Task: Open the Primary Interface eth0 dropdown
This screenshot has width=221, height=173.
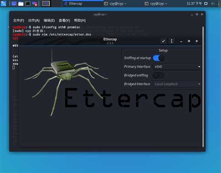Action: [x=177, y=67]
